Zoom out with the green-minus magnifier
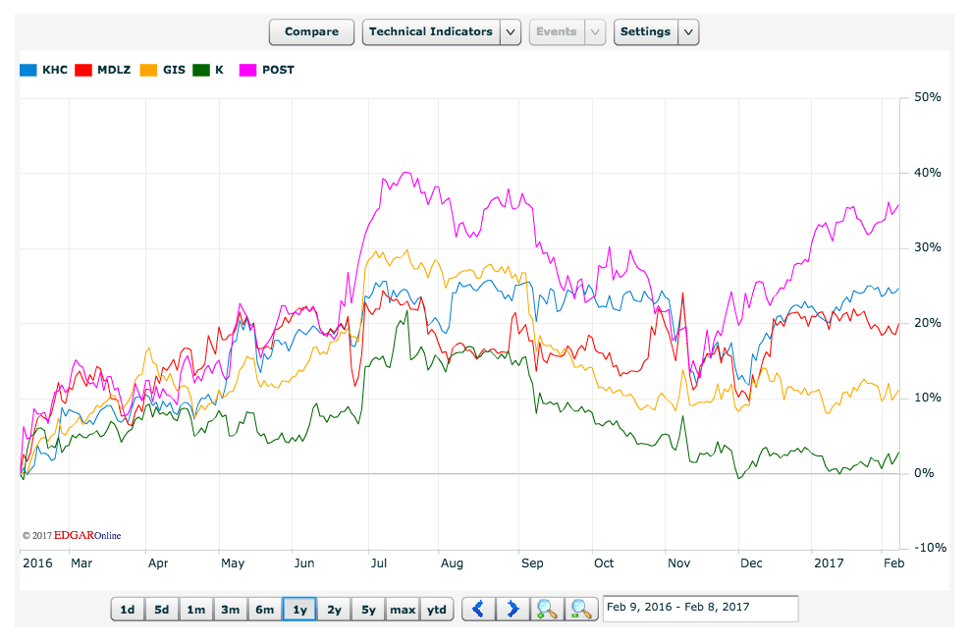The image size is (971, 642). [x=581, y=610]
